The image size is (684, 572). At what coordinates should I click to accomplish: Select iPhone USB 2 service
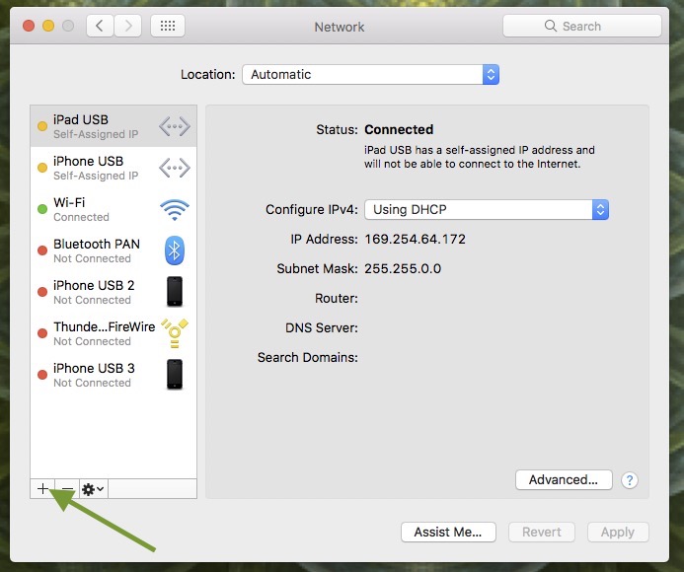click(114, 292)
